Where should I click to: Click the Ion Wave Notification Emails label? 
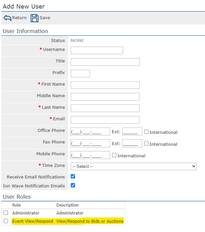coord(34,186)
